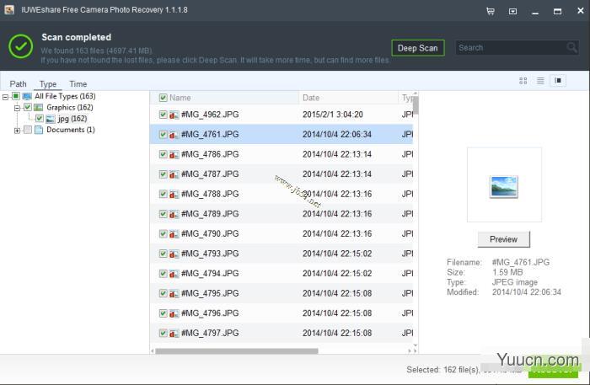Click the Deep Scan button
This screenshot has width=590, height=385.
pos(417,48)
